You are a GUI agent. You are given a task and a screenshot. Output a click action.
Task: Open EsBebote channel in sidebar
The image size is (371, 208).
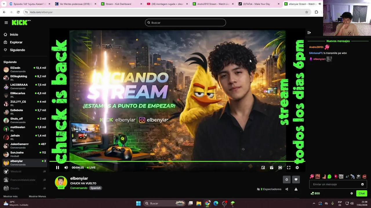click(x=25, y=112)
